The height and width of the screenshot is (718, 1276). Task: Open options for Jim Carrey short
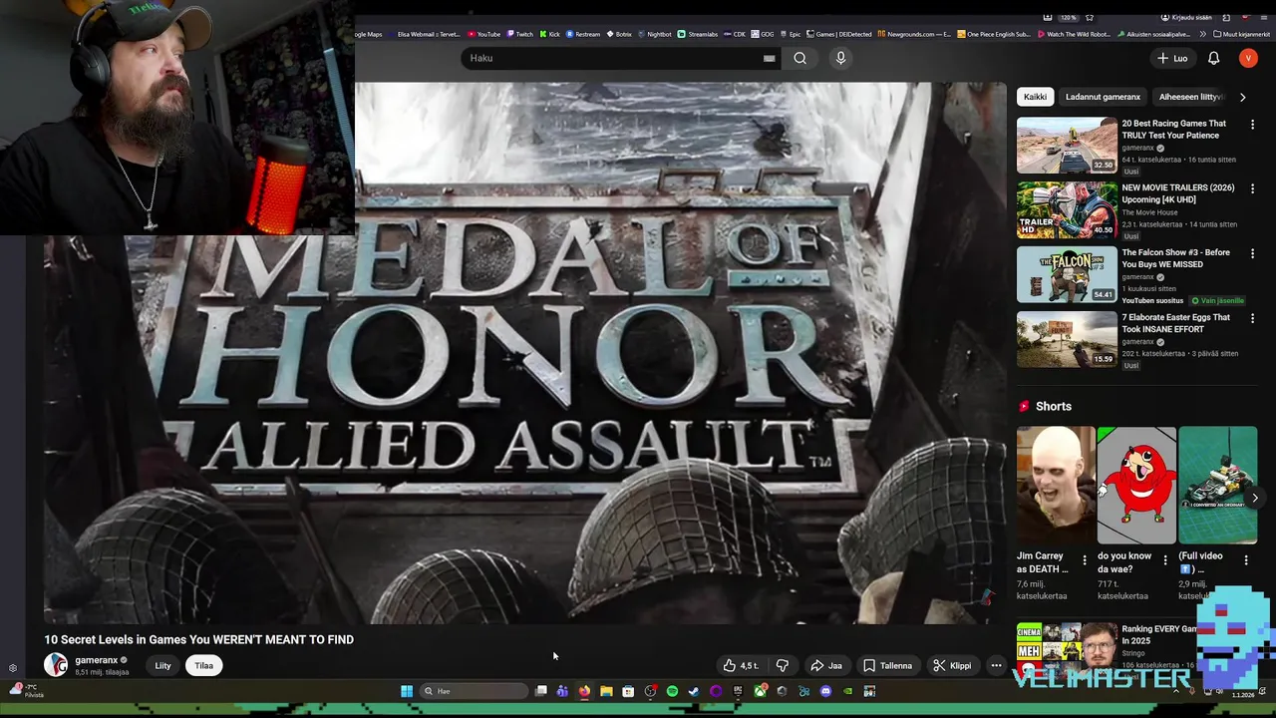point(1085,560)
